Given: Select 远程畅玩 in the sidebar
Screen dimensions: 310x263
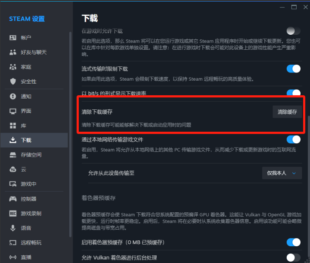Looking at the screenshot, I should [x=34, y=243].
